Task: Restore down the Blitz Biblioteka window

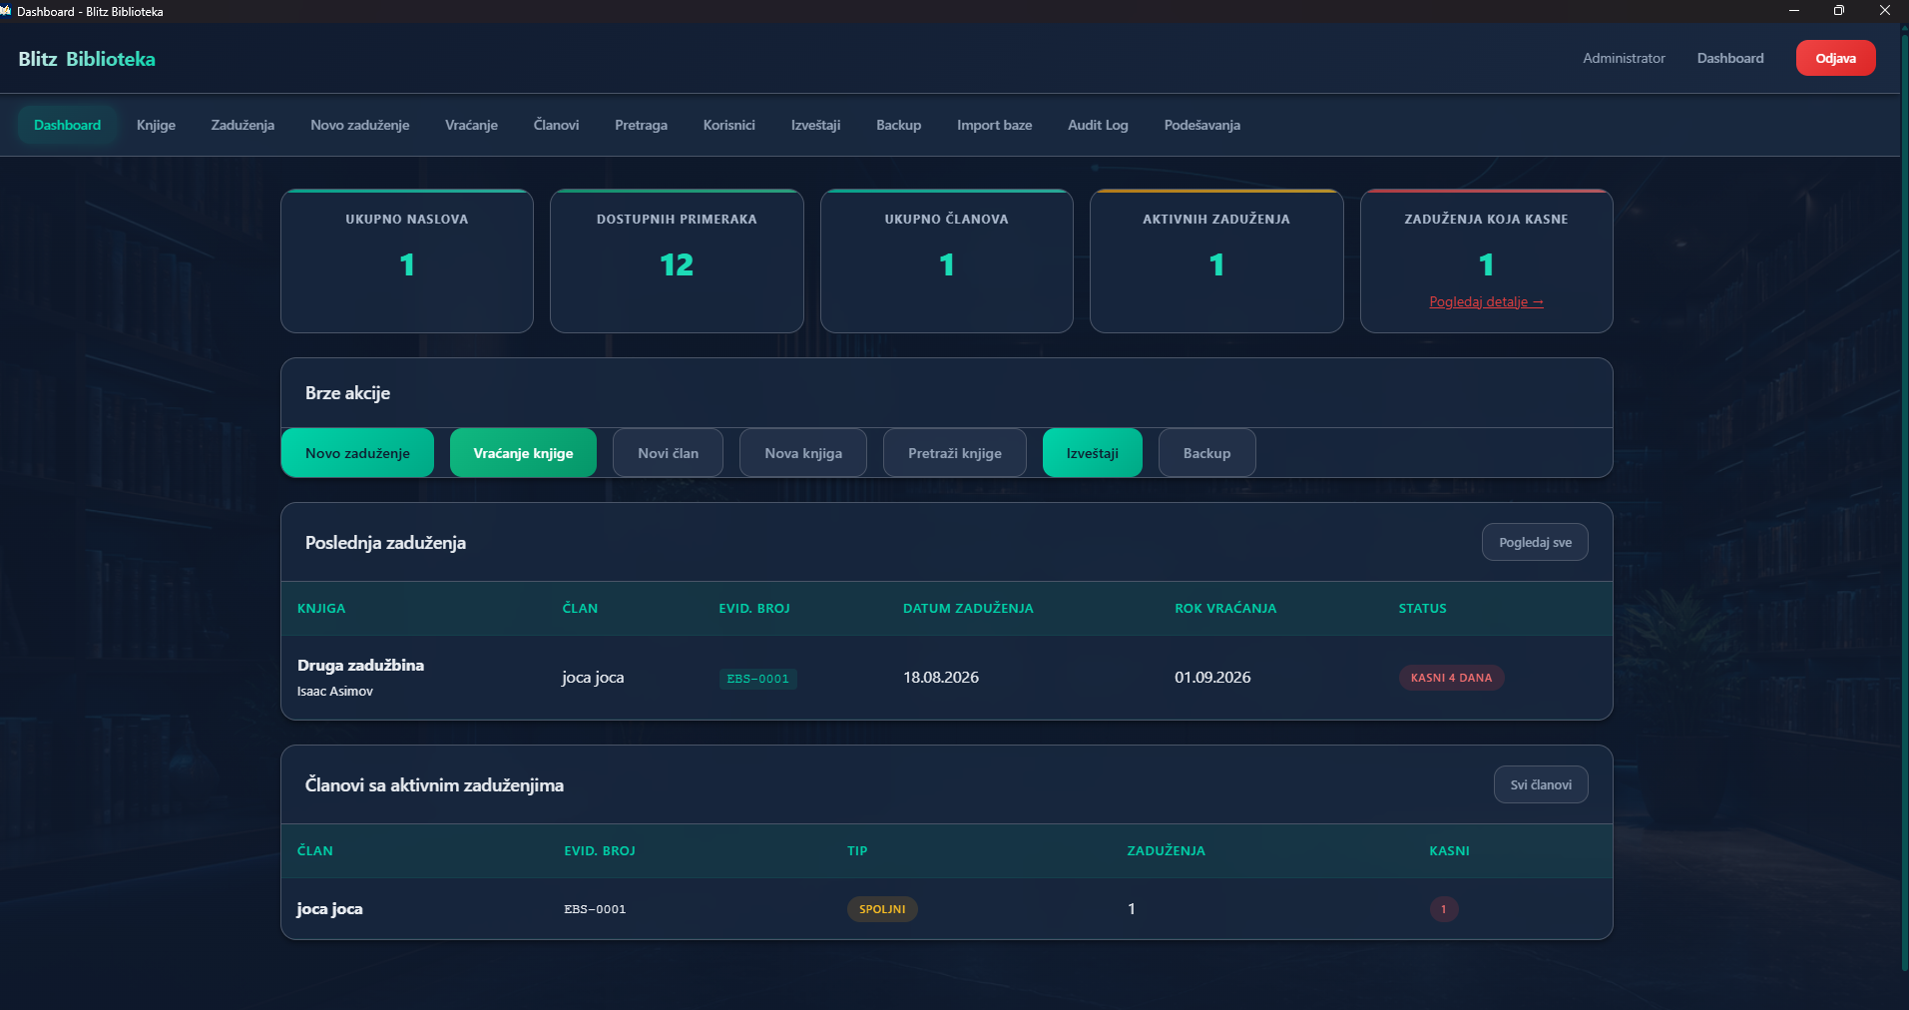Action: pos(1839,11)
